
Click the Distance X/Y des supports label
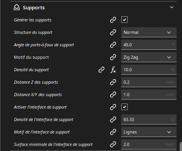38,95
